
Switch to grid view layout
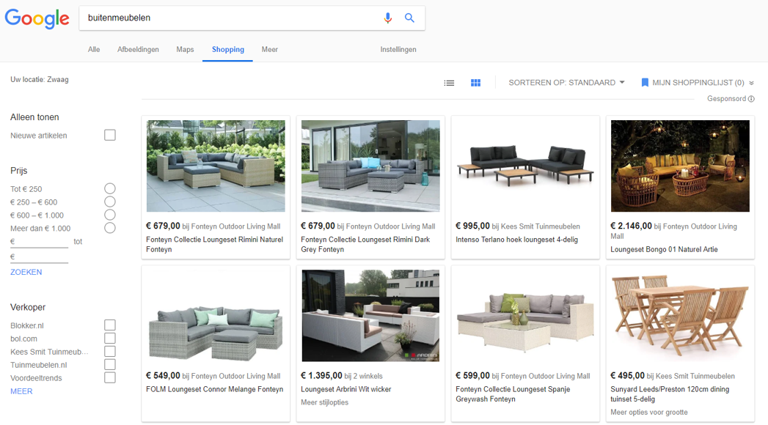(x=475, y=83)
